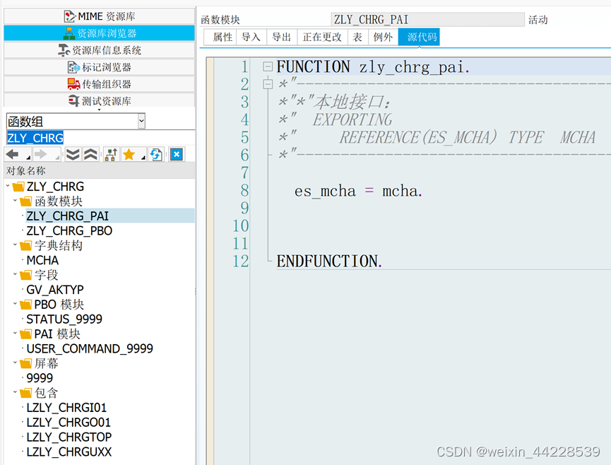
Task: Collapse the PAI 模块 folder
Action: click(x=16, y=334)
